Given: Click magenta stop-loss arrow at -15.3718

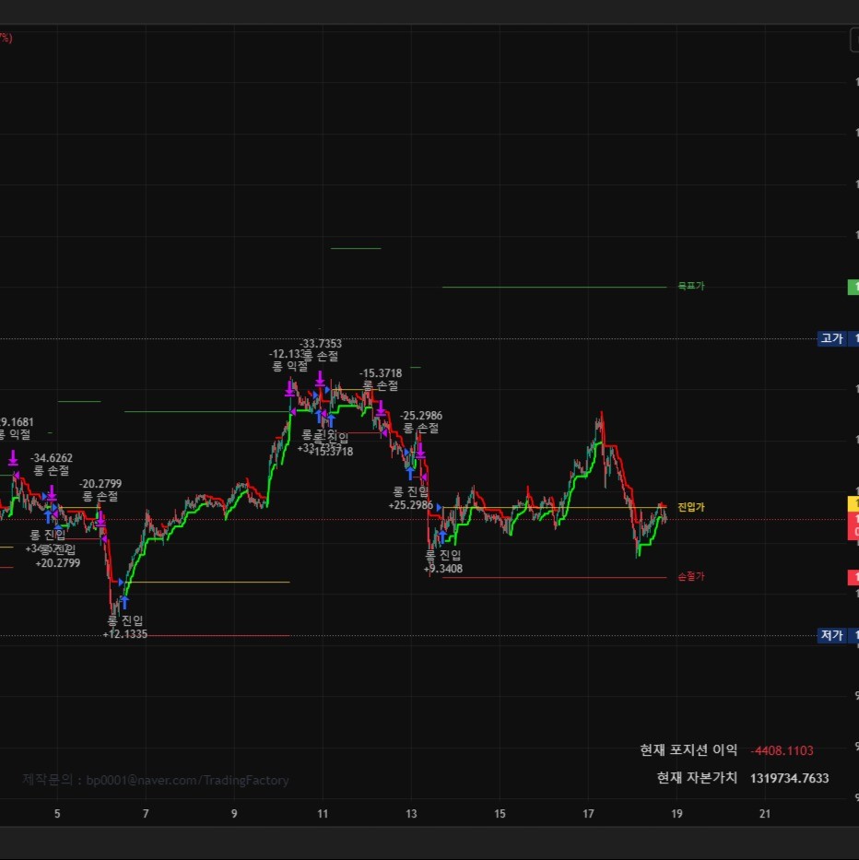Looking at the screenshot, I should pos(380,407).
